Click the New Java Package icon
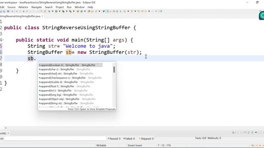Image resolution: width=264 pixels, height=148 pixels. point(78,12)
